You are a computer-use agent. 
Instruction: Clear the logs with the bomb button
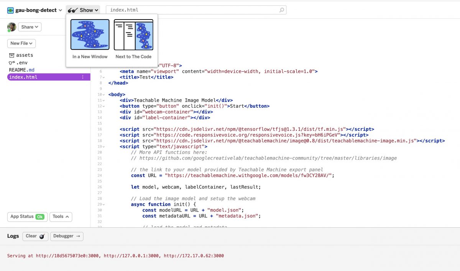coord(35,236)
